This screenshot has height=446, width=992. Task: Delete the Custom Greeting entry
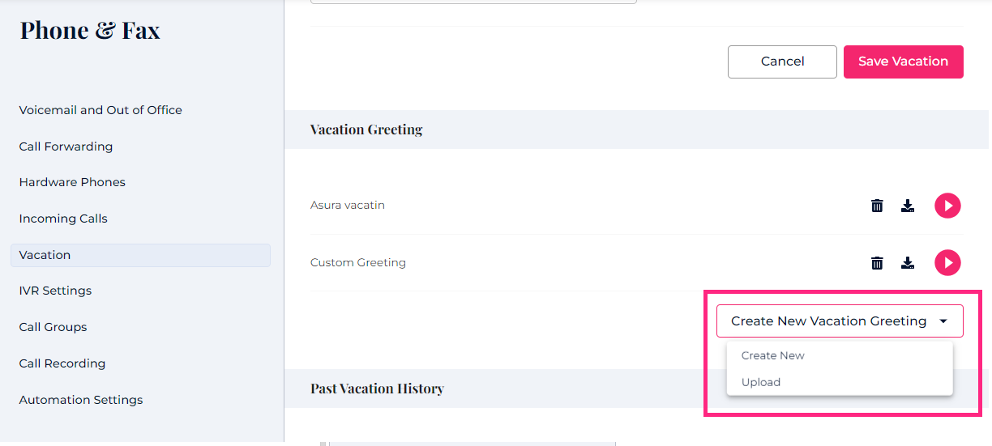tap(877, 262)
